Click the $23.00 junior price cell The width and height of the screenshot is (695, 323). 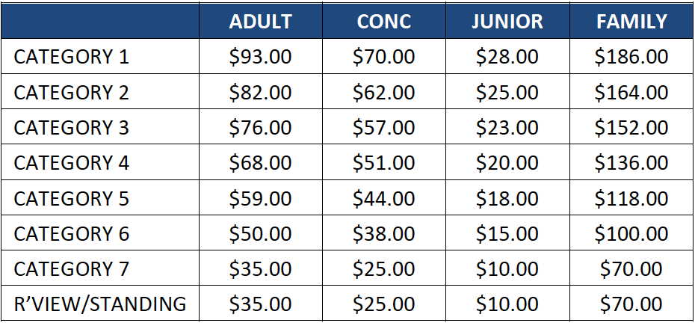507,128
